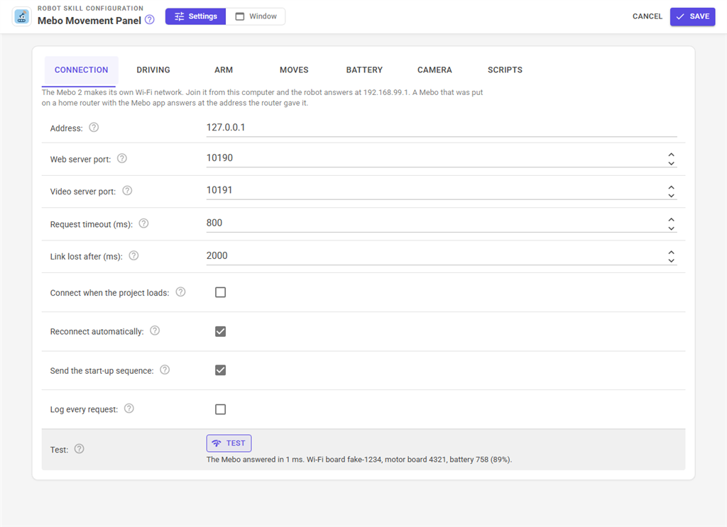
Task: Edit the Address field 127.0.0.1
Action: point(442,128)
